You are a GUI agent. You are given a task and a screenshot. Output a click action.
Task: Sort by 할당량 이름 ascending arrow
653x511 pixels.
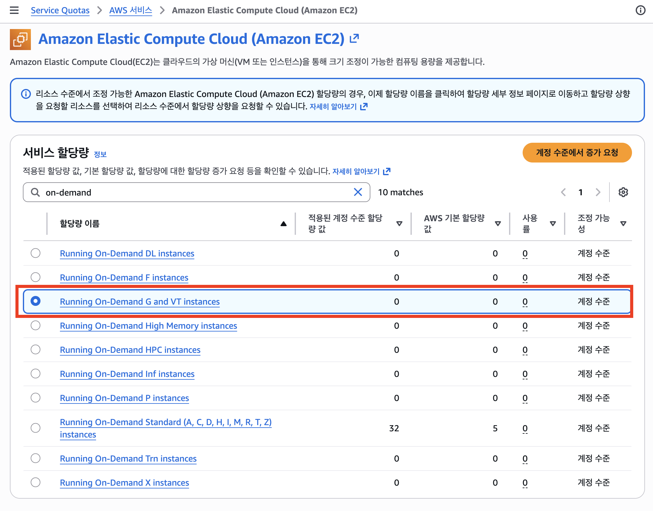[x=283, y=224]
